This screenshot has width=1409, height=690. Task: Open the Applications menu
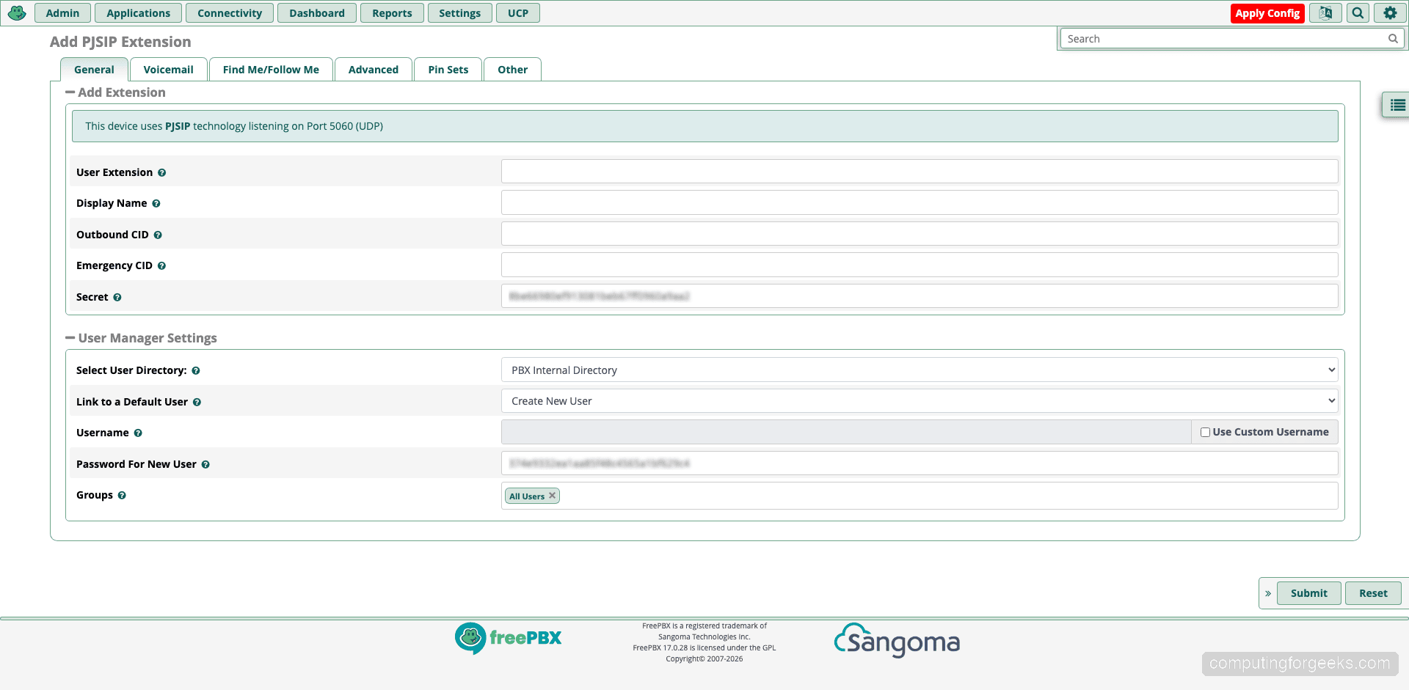click(x=138, y=12)
